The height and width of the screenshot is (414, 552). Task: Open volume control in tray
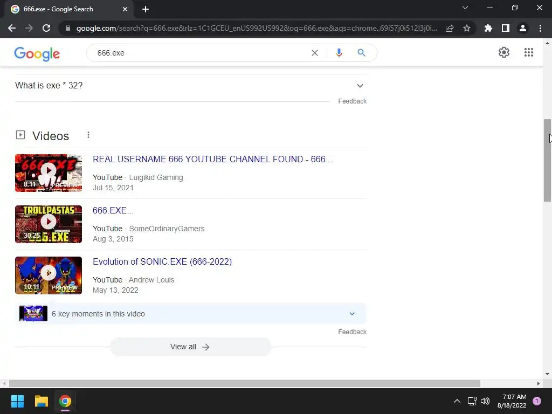[485, 401]
